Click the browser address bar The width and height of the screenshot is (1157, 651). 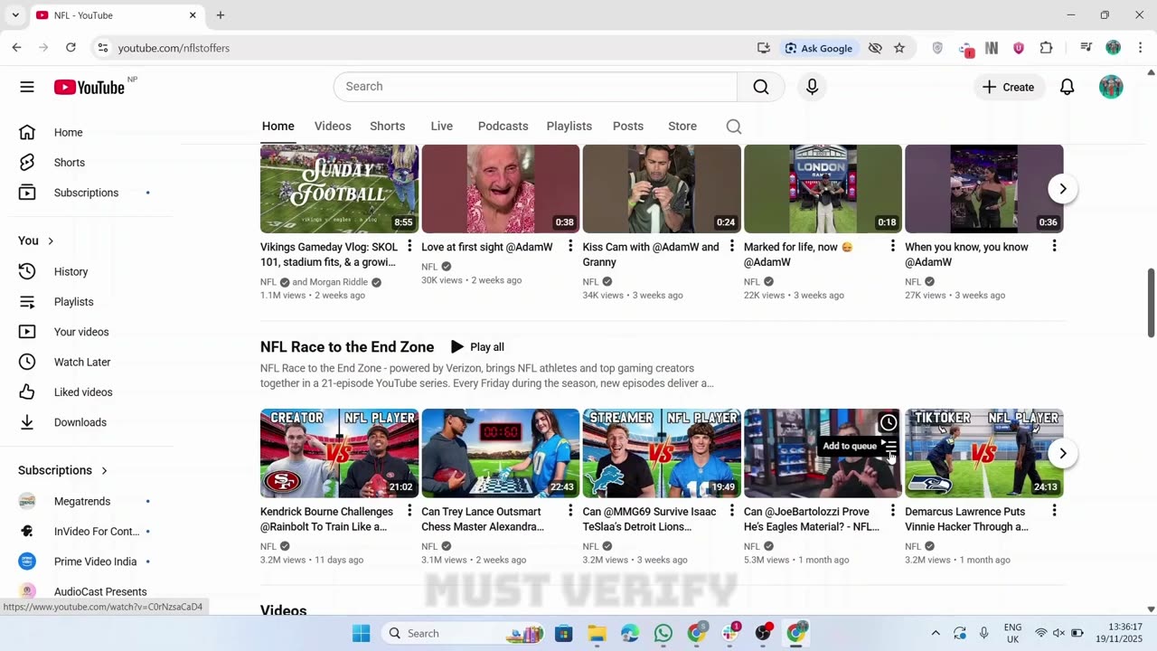point(434,48)
